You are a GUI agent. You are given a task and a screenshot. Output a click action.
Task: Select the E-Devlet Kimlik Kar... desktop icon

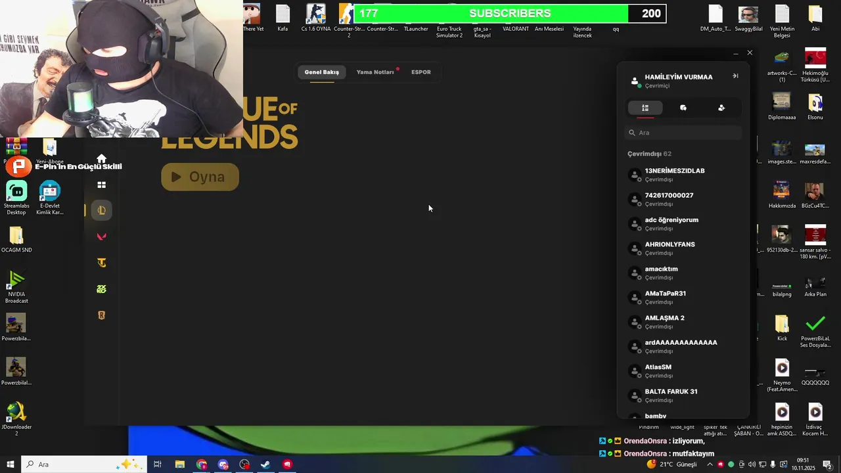[x=49, y=199]
